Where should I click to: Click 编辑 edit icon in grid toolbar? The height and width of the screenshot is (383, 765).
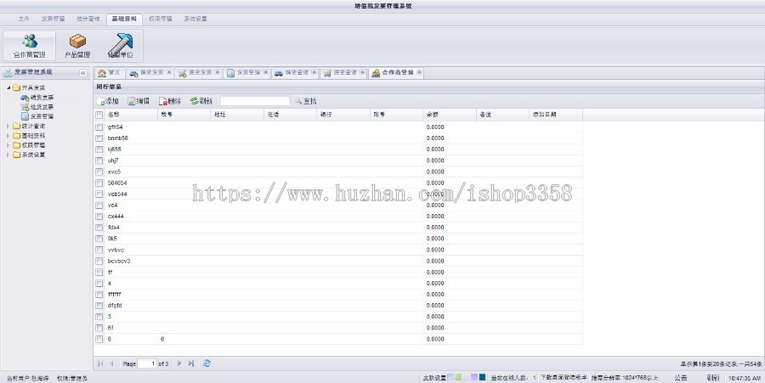click(x=132, y=101)
